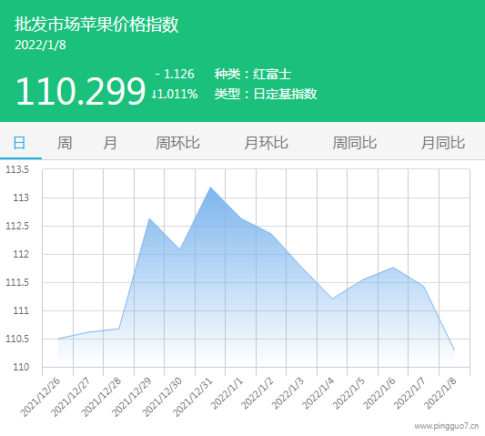This screenshot has width=485, height=436.
Task: Switch to the 月环比 tab
Action: 266,143
